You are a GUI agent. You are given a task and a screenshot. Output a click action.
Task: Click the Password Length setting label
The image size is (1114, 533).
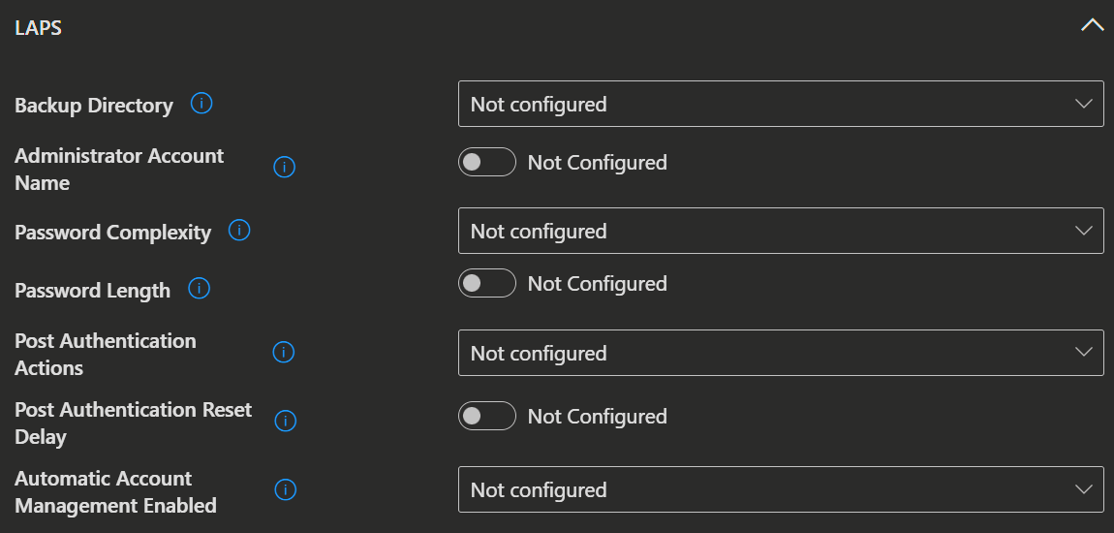coord(92,291)
